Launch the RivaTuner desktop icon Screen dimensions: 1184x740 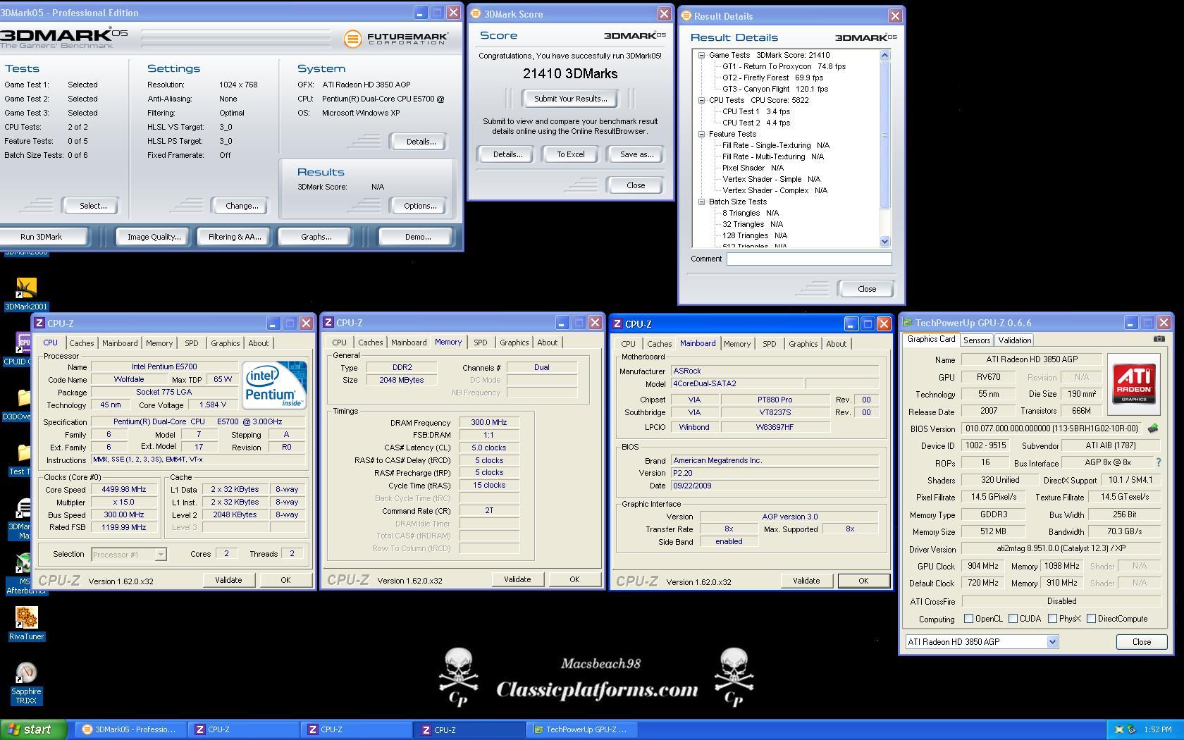(26, 623)
